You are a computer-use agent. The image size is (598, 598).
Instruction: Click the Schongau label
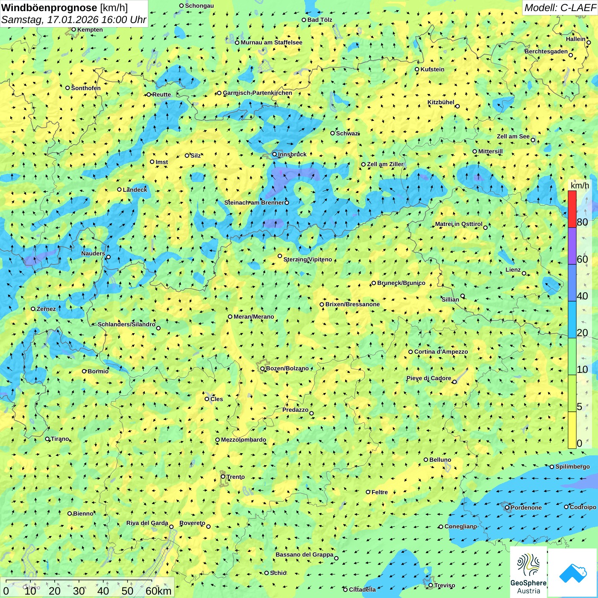click(x=199, y=6)
